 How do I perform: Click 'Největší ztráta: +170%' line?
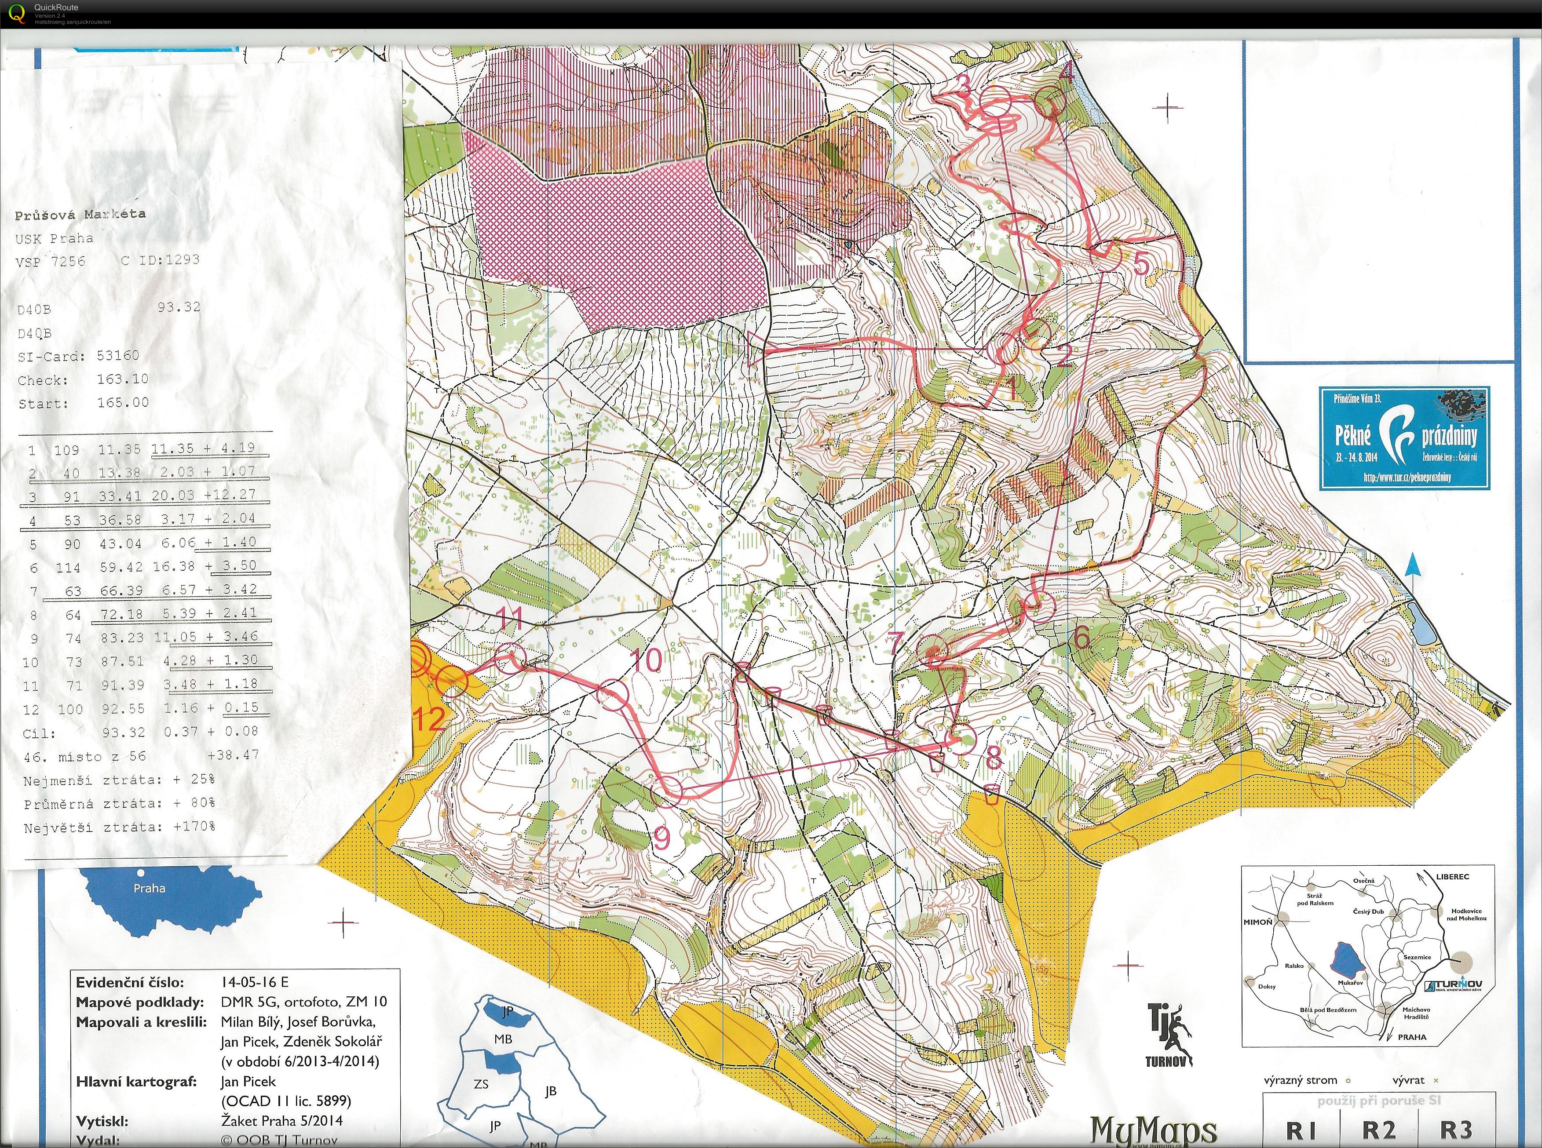pos(120,827)
